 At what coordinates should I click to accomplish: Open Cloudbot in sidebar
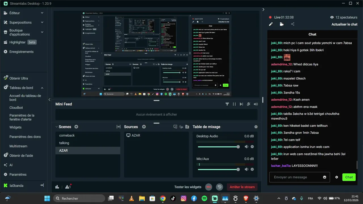click(x=16, y=108)
